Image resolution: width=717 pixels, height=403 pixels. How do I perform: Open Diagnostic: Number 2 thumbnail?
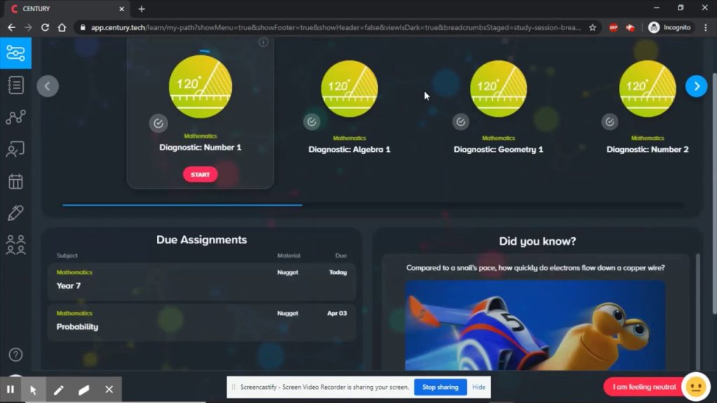(648, 89)
